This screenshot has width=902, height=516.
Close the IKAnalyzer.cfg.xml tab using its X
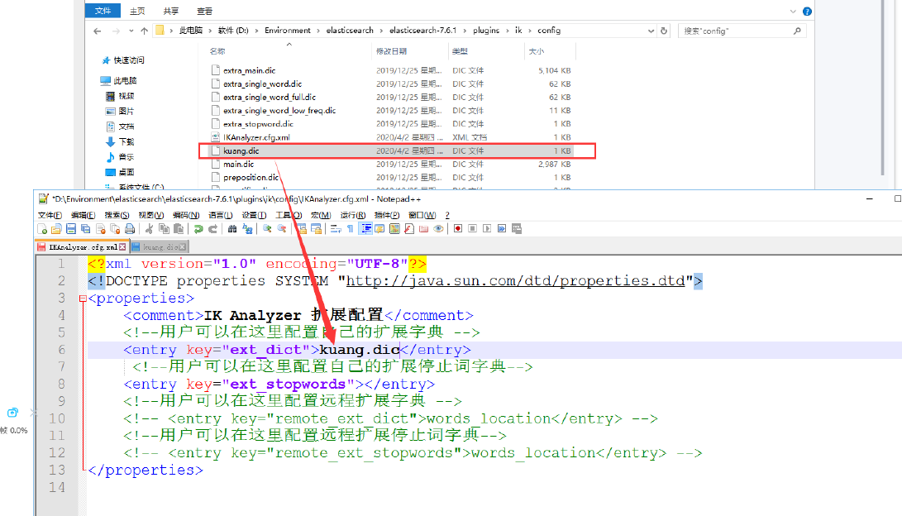(122, 247)
